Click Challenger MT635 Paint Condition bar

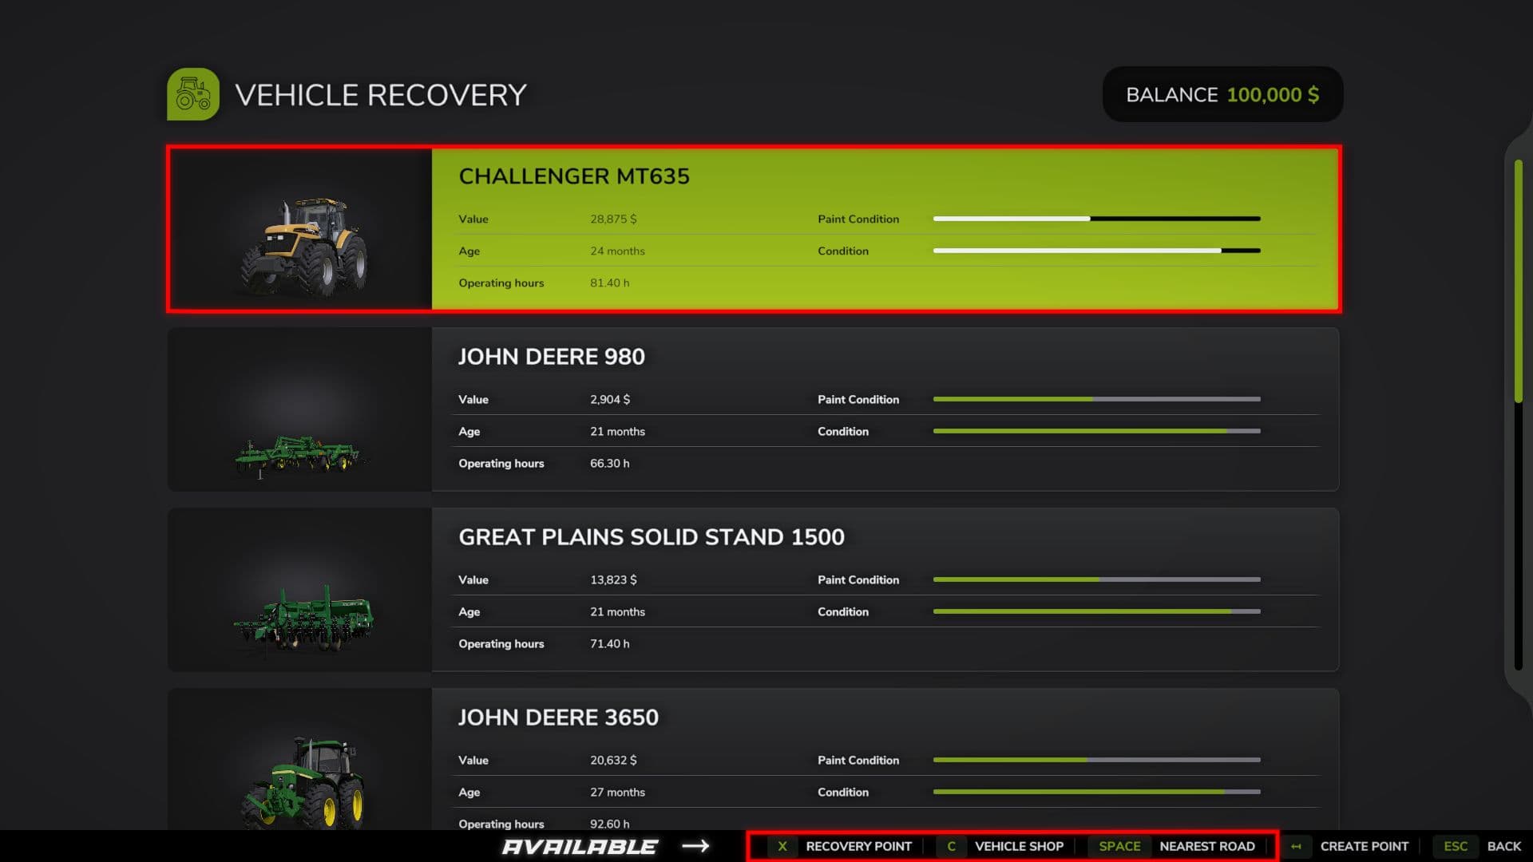coord(1097,219)
